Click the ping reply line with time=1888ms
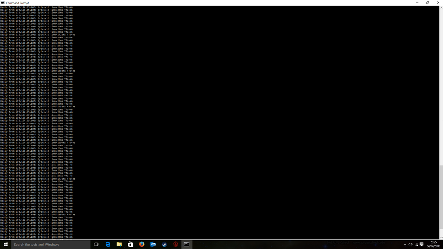The height and width of the screenshot is (249, 443). coord(38,71)
